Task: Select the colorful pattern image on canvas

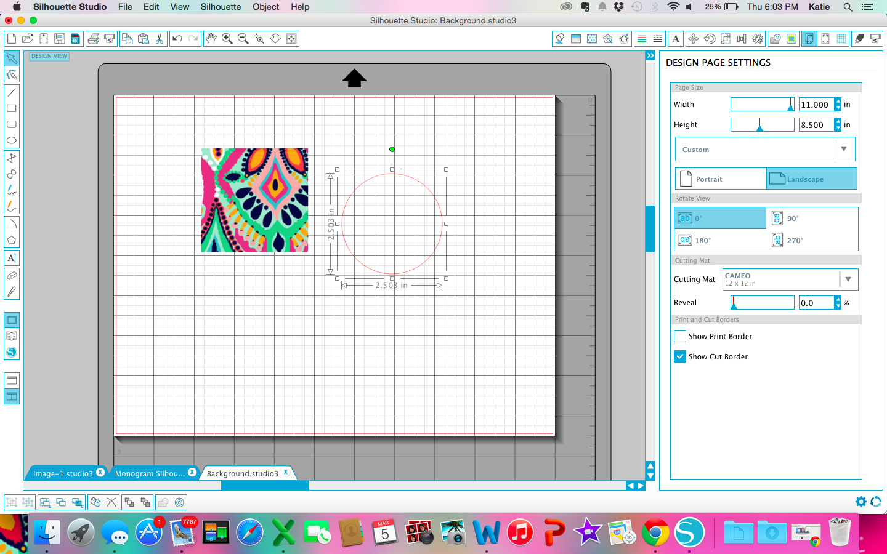Action: point(254,200)
